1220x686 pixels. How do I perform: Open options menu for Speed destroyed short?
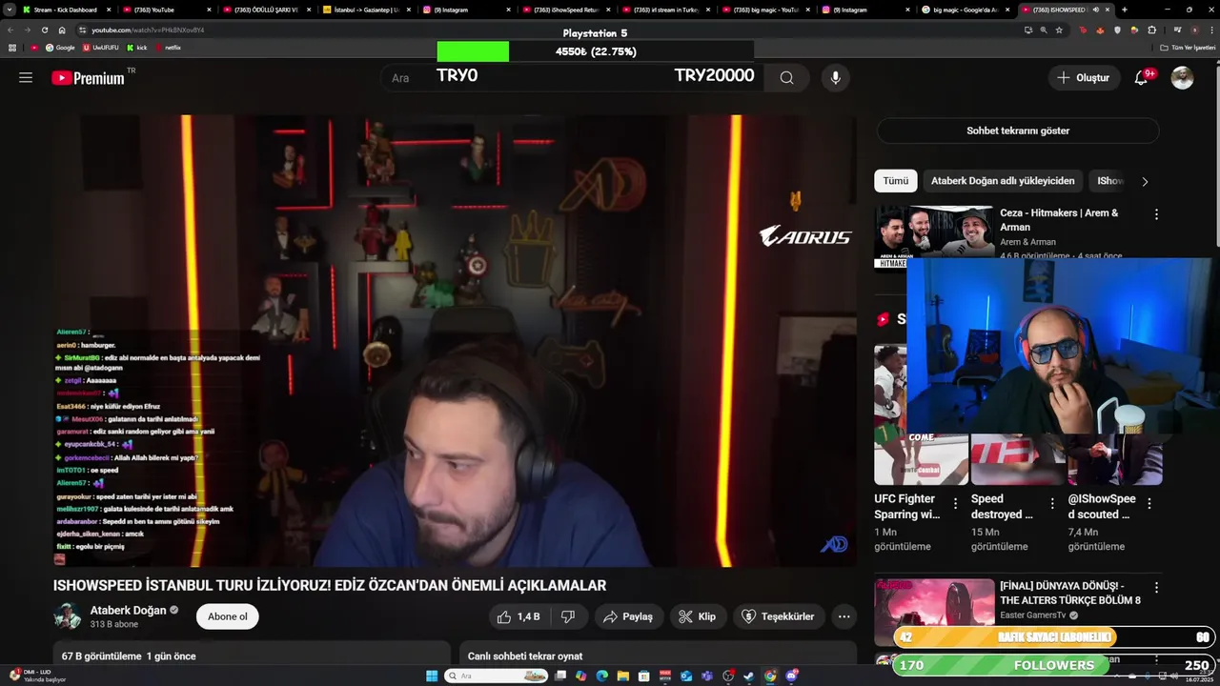pos(1052,503)
